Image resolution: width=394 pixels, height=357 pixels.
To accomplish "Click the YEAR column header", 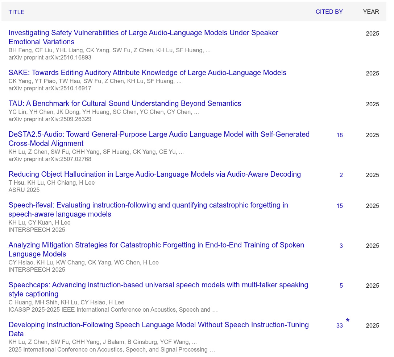I will [x=371, y=12].
